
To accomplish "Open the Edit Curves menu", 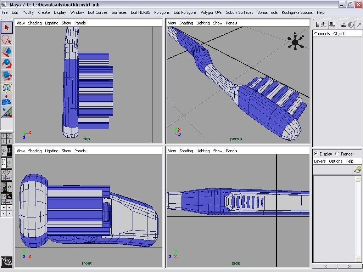I will (97, 12).
